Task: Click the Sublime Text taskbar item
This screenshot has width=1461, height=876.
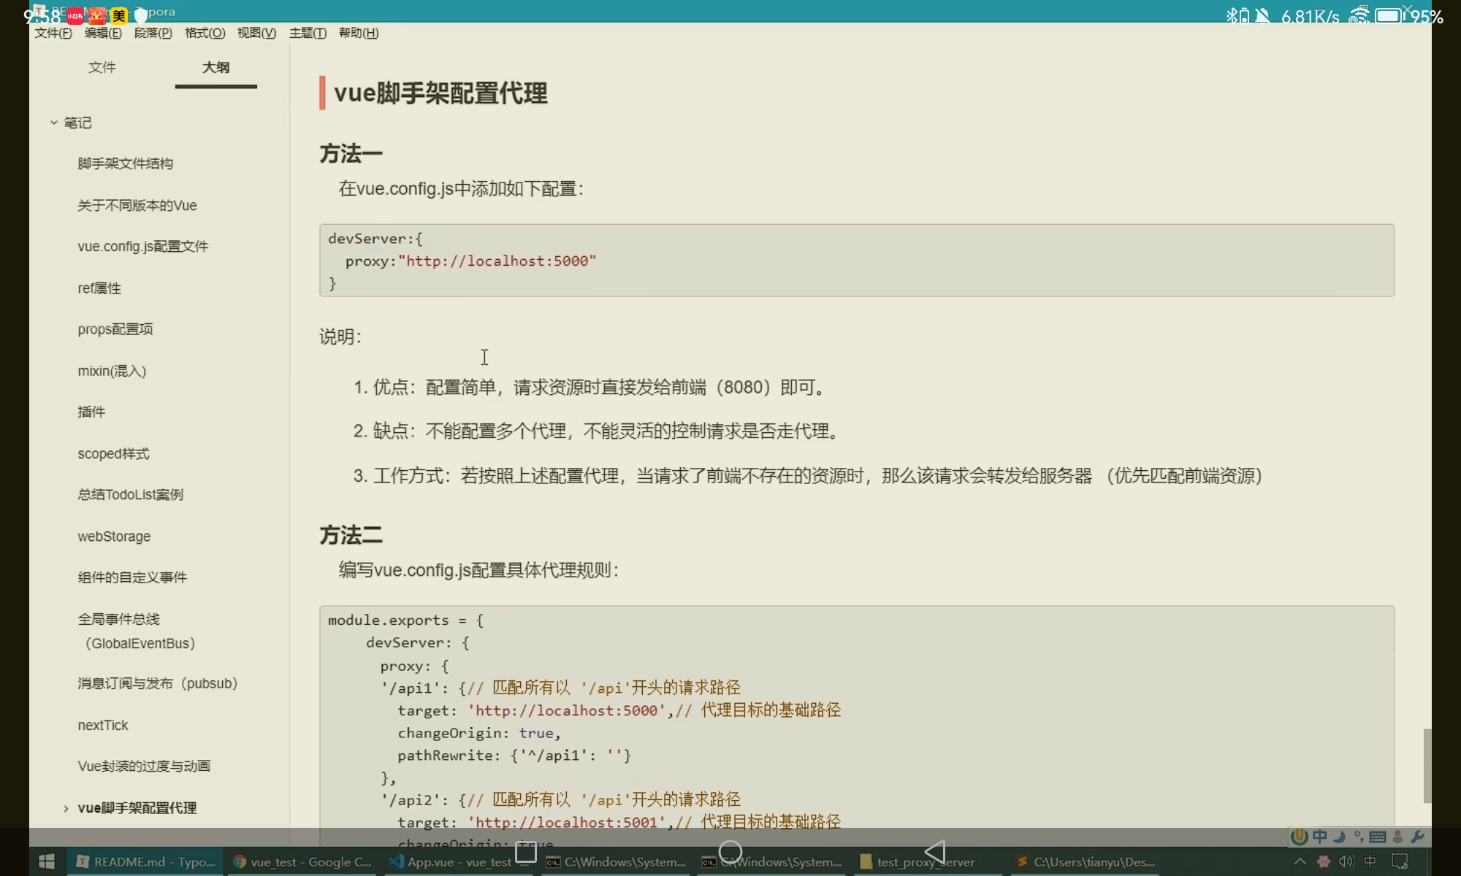Action: point(1086,861)
